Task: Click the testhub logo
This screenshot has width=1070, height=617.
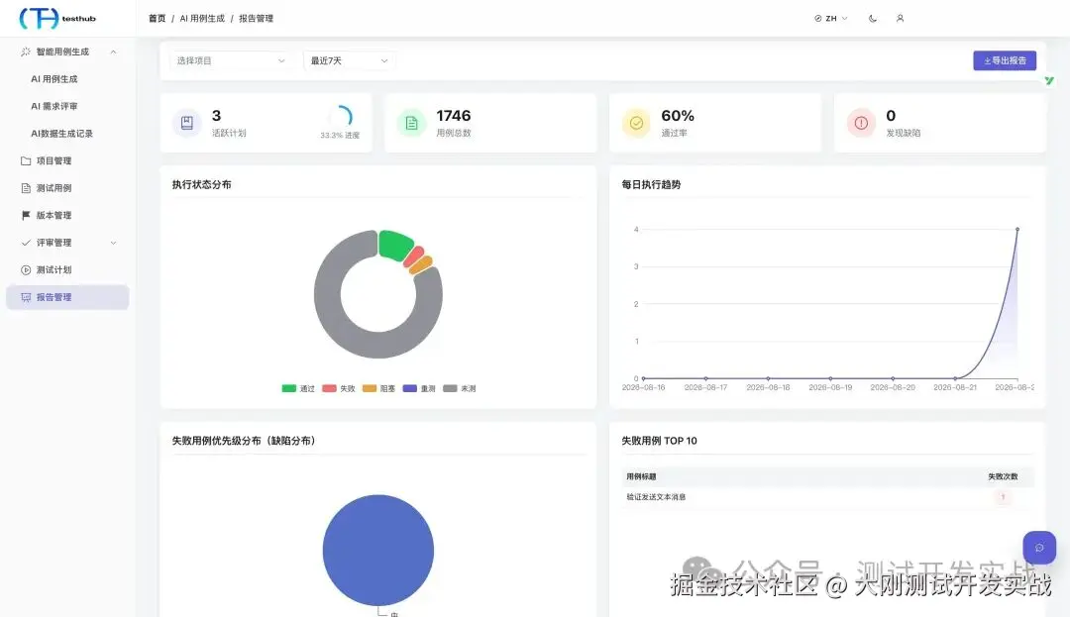Action: pos(58,19)
